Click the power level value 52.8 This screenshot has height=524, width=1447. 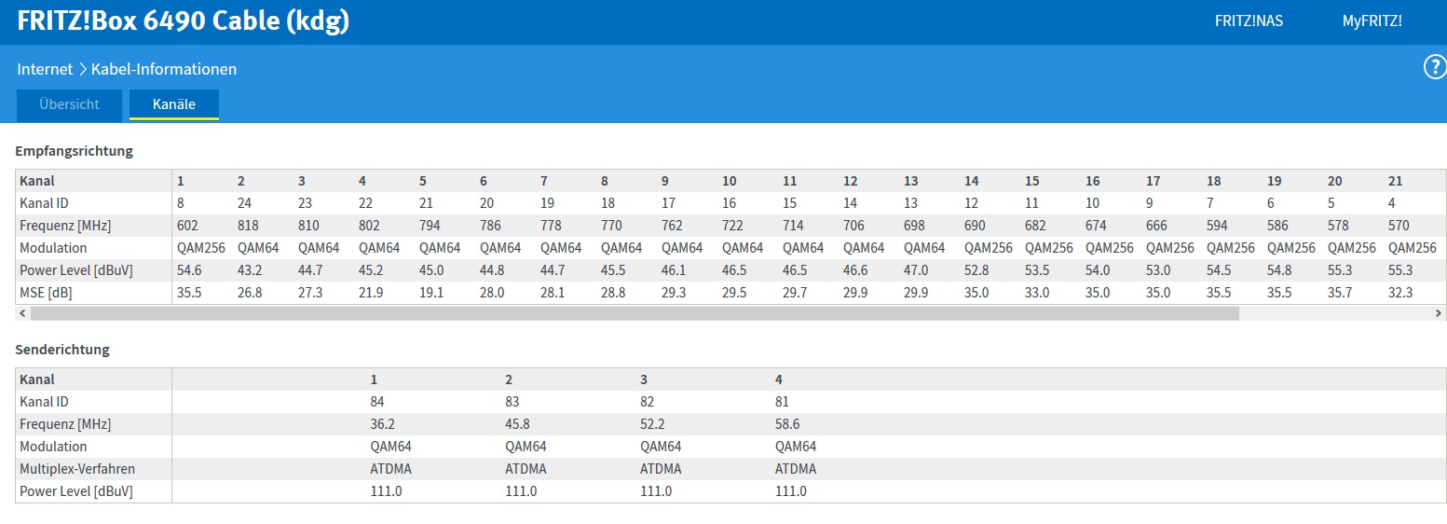coord(976,270)
